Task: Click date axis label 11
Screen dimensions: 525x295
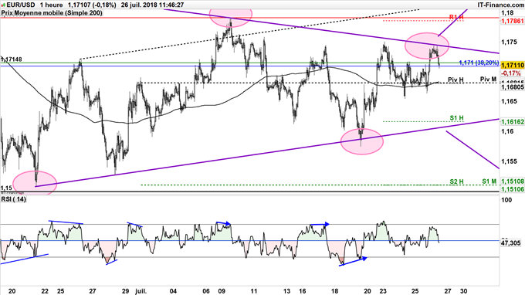Action: point(254,291)
